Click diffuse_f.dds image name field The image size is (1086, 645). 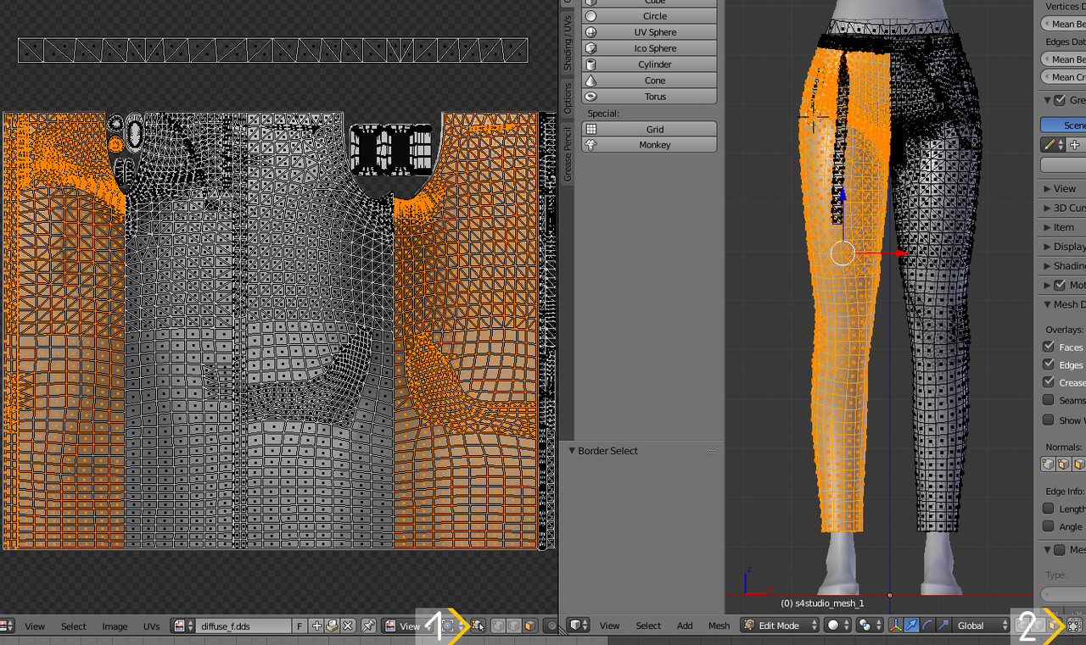coord(244,626)
